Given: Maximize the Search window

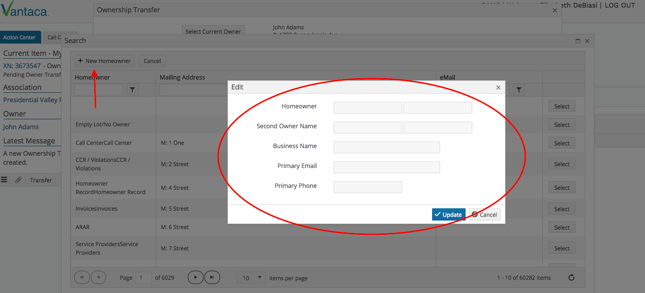Looking at the screenshot, I should 577,41.
